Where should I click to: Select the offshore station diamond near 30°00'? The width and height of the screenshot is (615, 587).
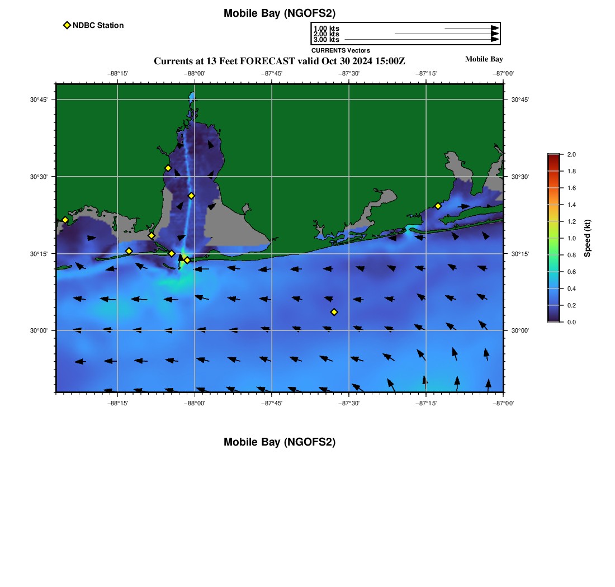[334, 312]
